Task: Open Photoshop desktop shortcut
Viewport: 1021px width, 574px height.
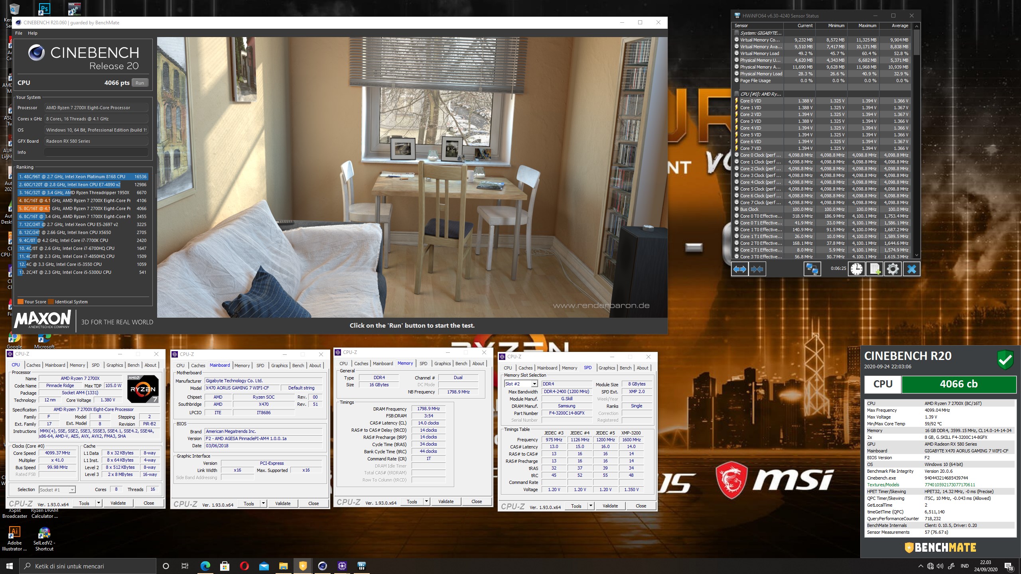Action: tap(44, 9)
